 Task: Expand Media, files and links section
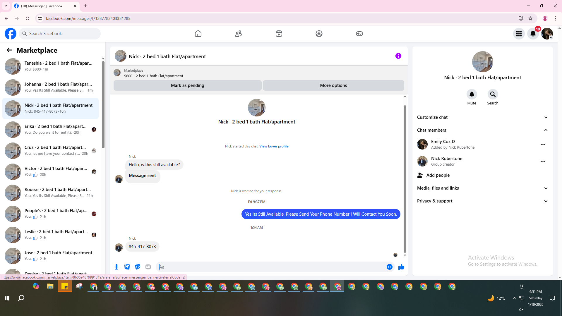(x=546, y=188)
